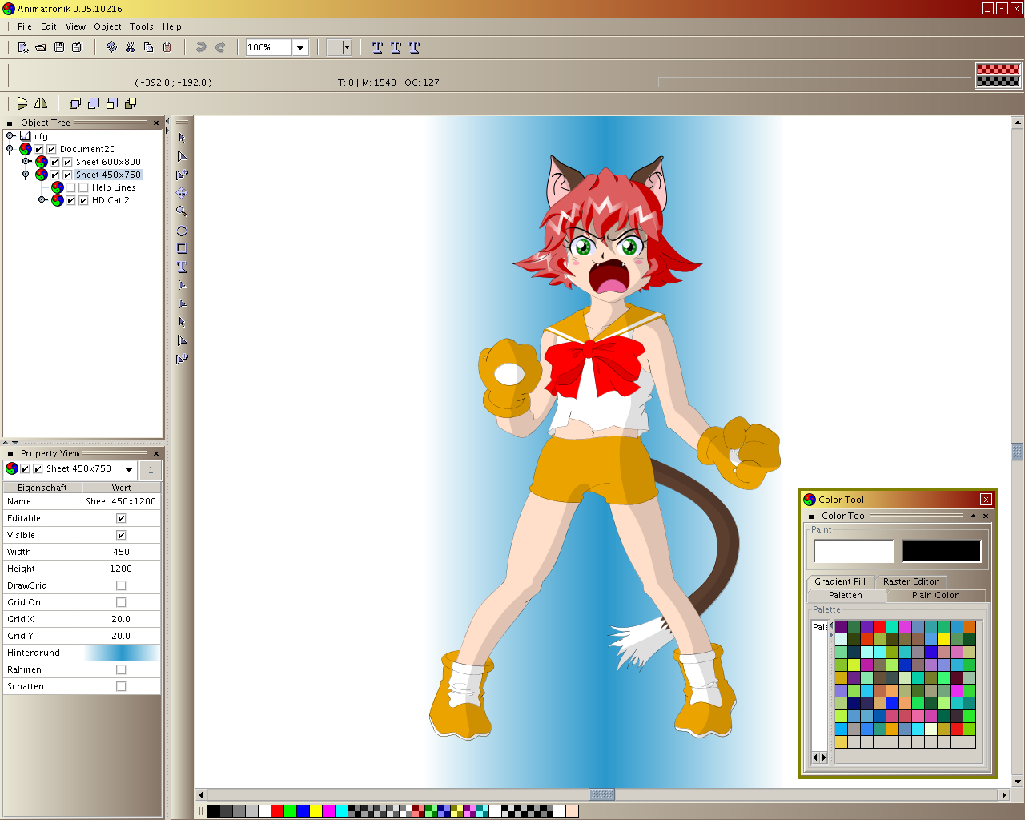The height and width of the screenshot is (820, 1025).
Task: Switch to the Raster Editor tab
Action: tap(910, 581)
